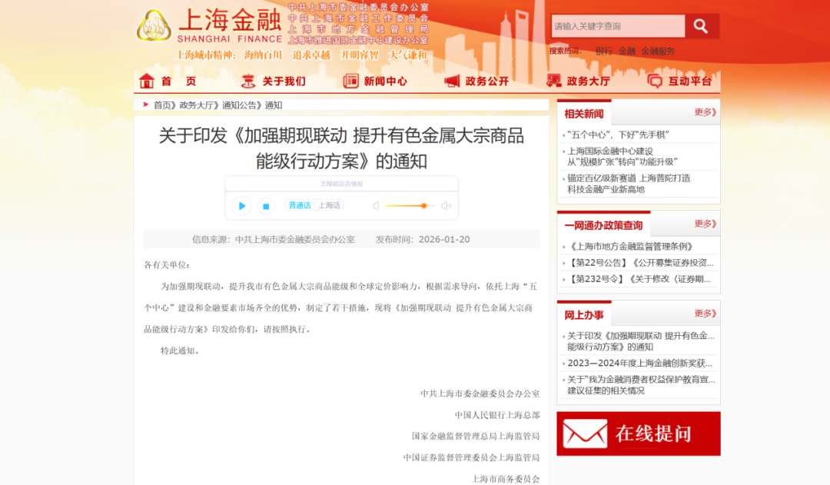Select the 相关新闻 tab header
Viewport: 830px width, 485px height.
(584, 113)
